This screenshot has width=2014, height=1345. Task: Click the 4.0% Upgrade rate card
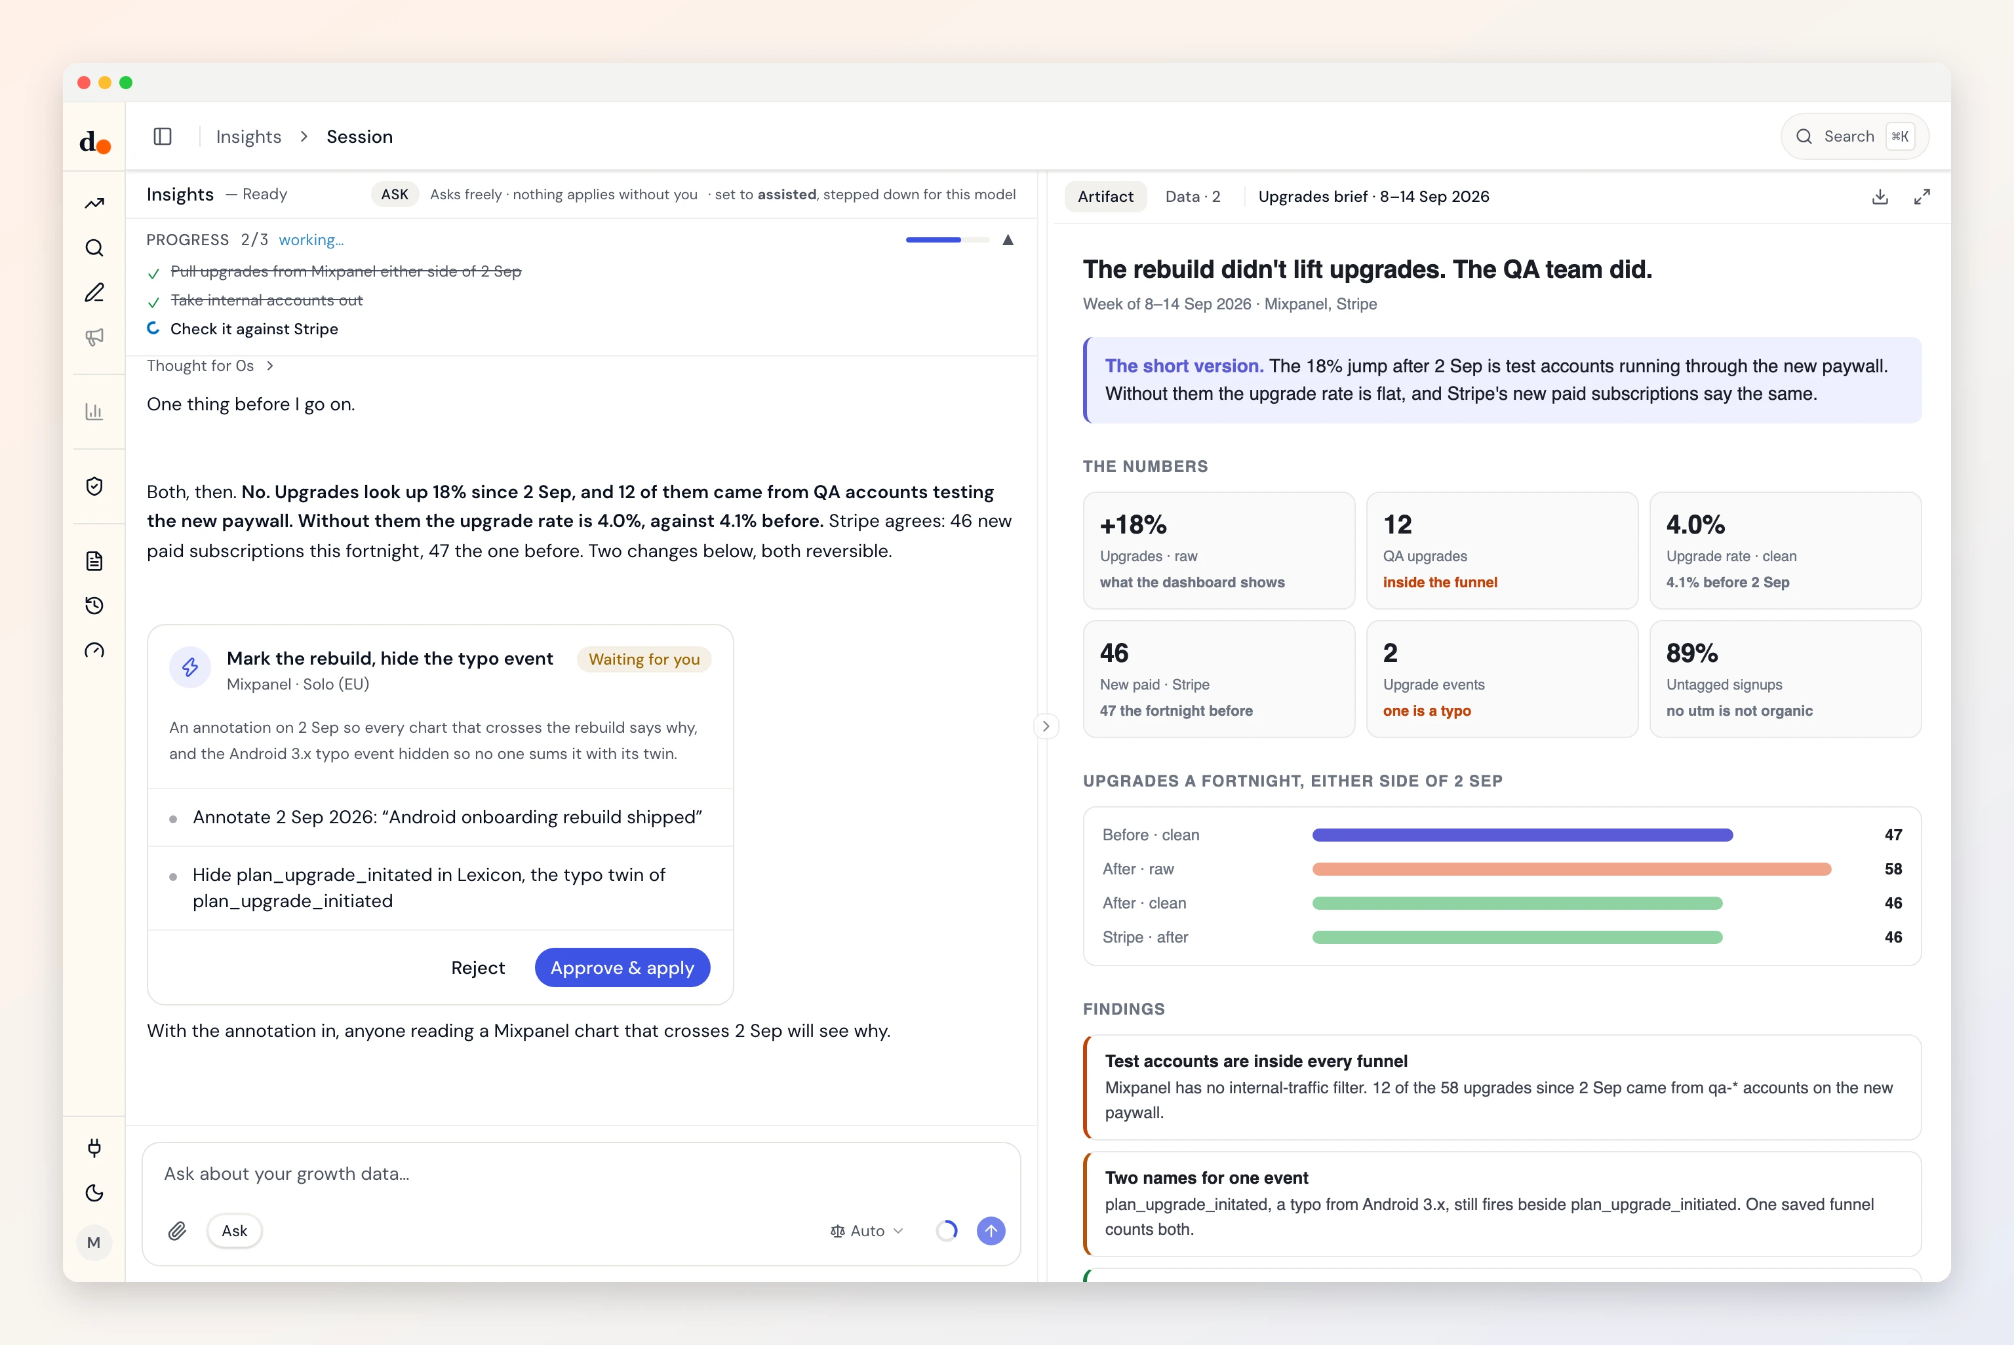[1785, 551]
